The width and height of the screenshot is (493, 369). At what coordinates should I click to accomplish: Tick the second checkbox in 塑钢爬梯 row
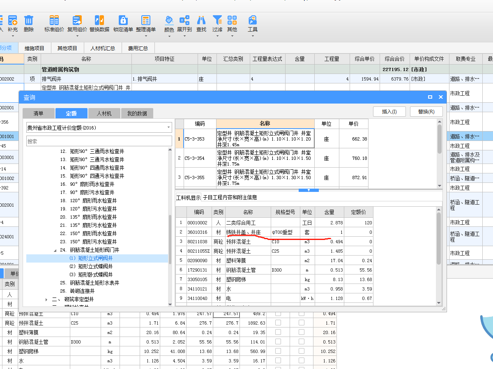(302, 352)
